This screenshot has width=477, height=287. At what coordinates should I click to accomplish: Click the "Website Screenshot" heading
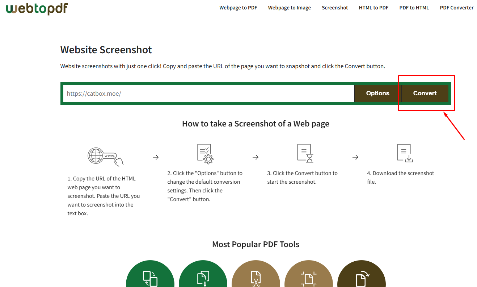[106, 50]
